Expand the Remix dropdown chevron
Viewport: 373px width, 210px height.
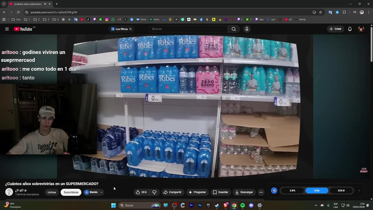(101, 192)
